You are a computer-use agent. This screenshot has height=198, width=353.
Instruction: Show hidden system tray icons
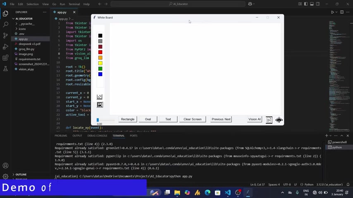click(x=283, y=193)
